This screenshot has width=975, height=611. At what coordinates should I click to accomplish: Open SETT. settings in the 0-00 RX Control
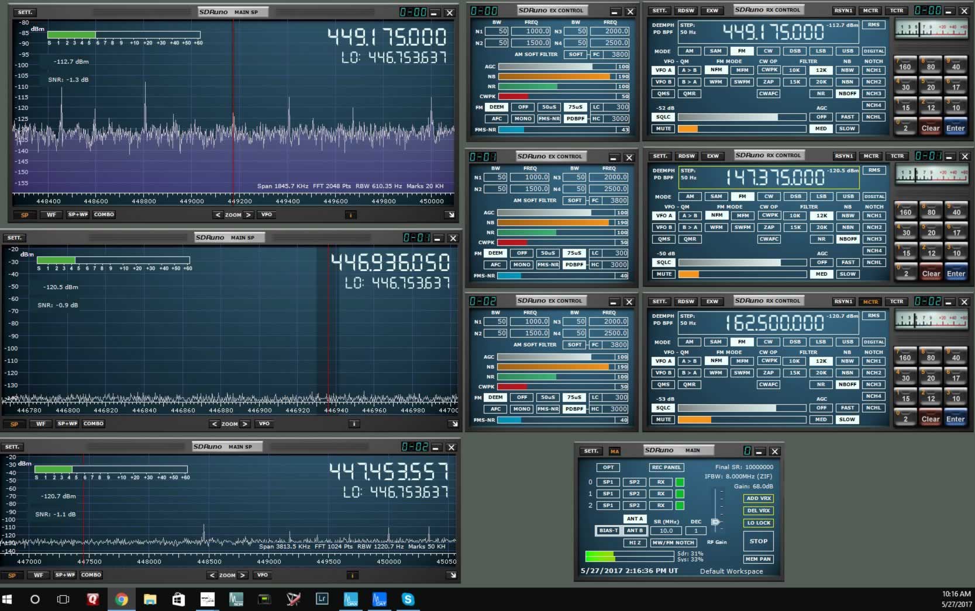click(659, 11)
